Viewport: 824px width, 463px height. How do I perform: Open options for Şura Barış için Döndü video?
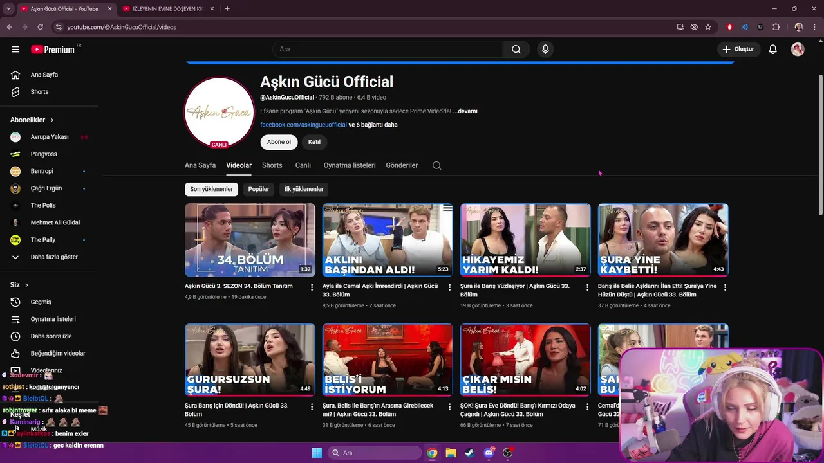pyautogui.click(x=312, y=407)
